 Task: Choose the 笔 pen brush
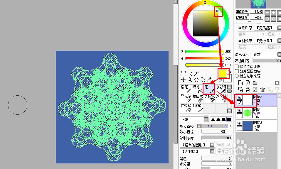point(209,89)
